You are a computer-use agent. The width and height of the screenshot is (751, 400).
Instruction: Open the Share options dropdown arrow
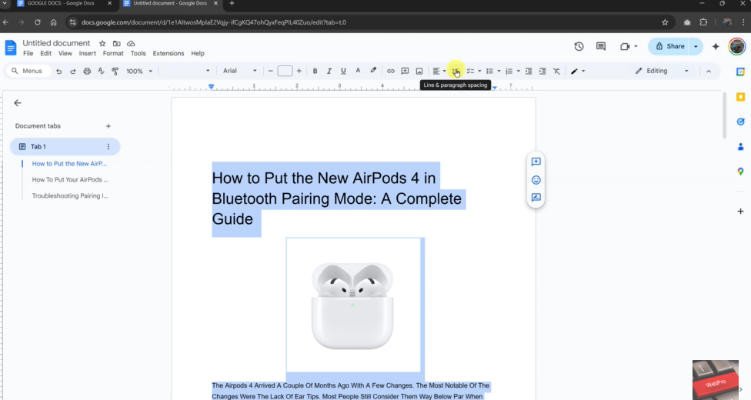click(x=696, y=46)
